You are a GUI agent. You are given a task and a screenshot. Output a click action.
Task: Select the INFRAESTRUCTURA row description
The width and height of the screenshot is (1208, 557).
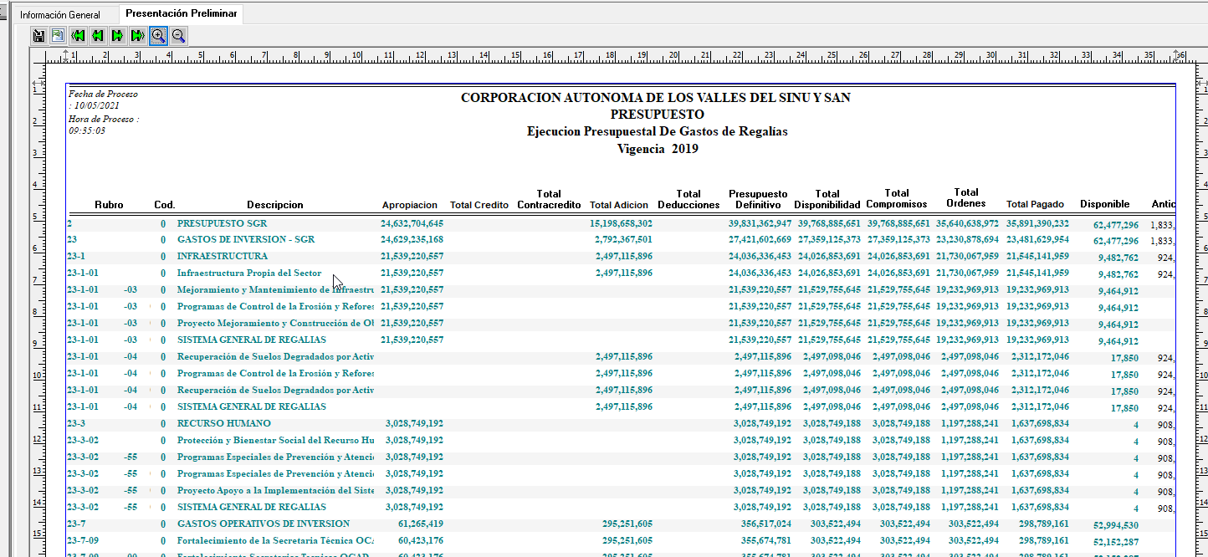click(x=222, y=256)
